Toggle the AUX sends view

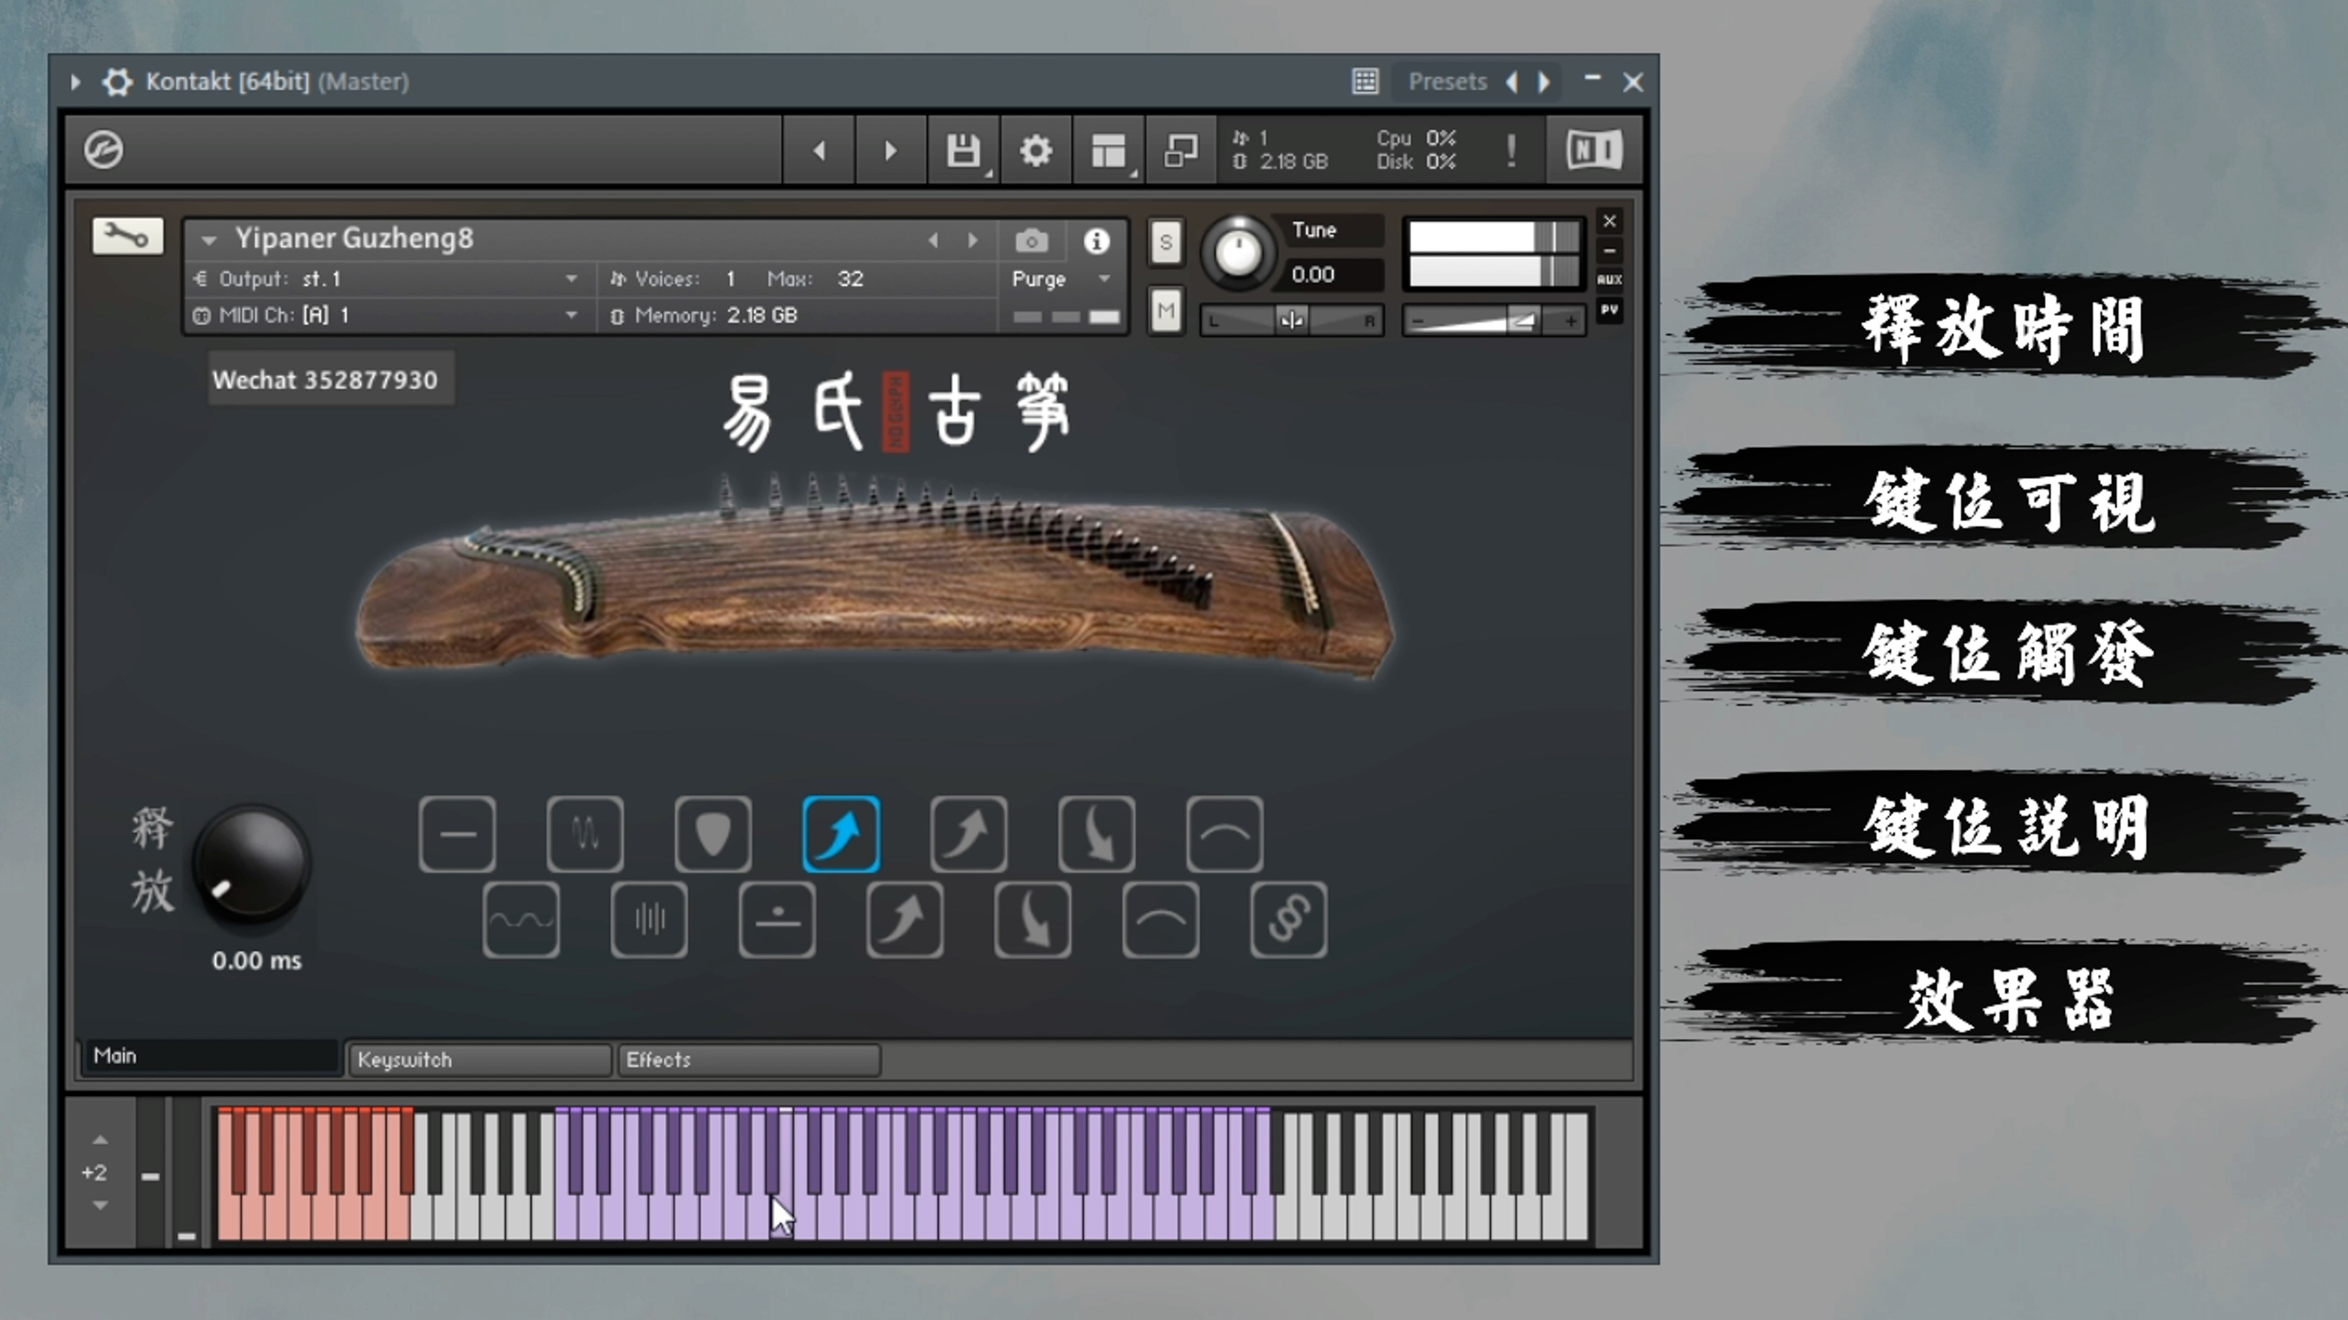(1609, 280)
